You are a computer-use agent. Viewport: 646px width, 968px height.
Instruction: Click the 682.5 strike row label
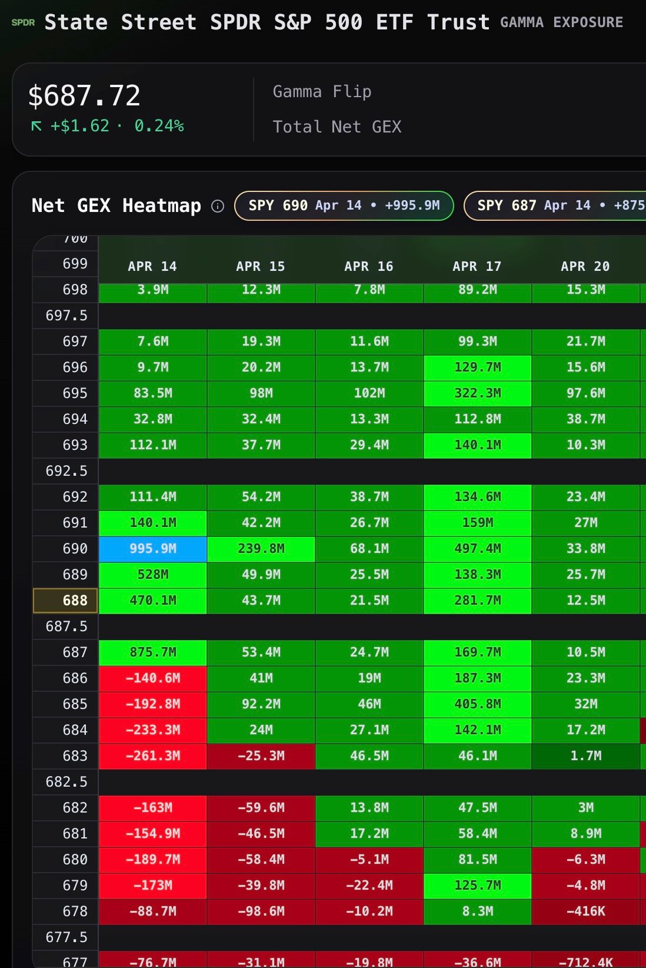(66, 782)
